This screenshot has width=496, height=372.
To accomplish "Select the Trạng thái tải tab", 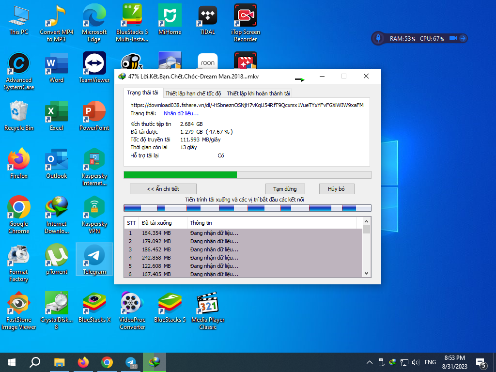I will tap(143, 93).
